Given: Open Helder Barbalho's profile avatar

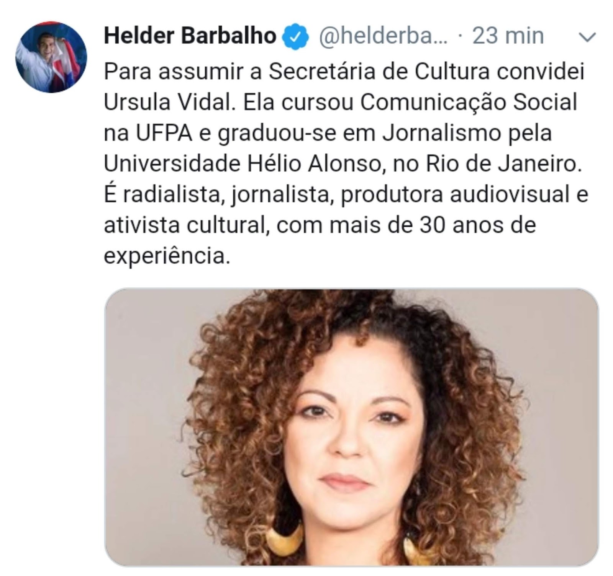Looking at the screenshot, I should coord(51,57).
